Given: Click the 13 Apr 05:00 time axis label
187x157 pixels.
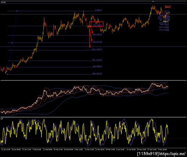Looking at the screenshot, I should coord(131,150).
